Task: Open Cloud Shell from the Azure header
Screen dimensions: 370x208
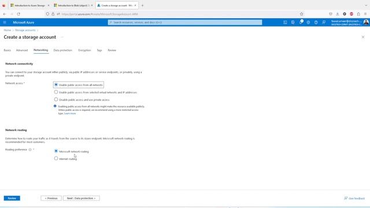Action: (285, 23)
